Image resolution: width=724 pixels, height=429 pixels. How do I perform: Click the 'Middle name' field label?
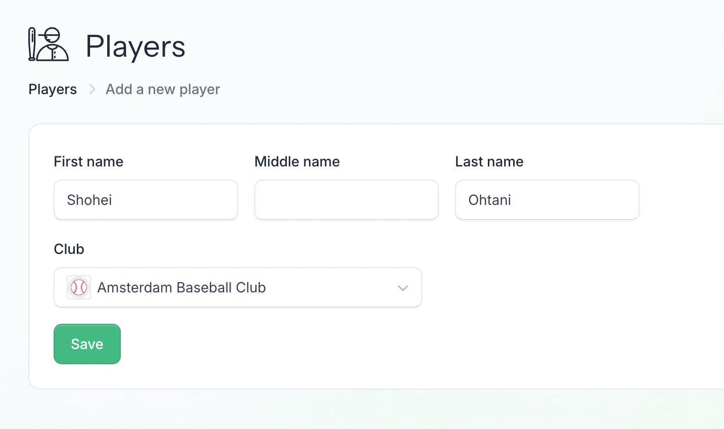click(297, 162)
